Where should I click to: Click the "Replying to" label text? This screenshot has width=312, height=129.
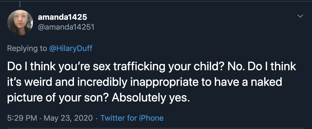[x=27, y=48]
